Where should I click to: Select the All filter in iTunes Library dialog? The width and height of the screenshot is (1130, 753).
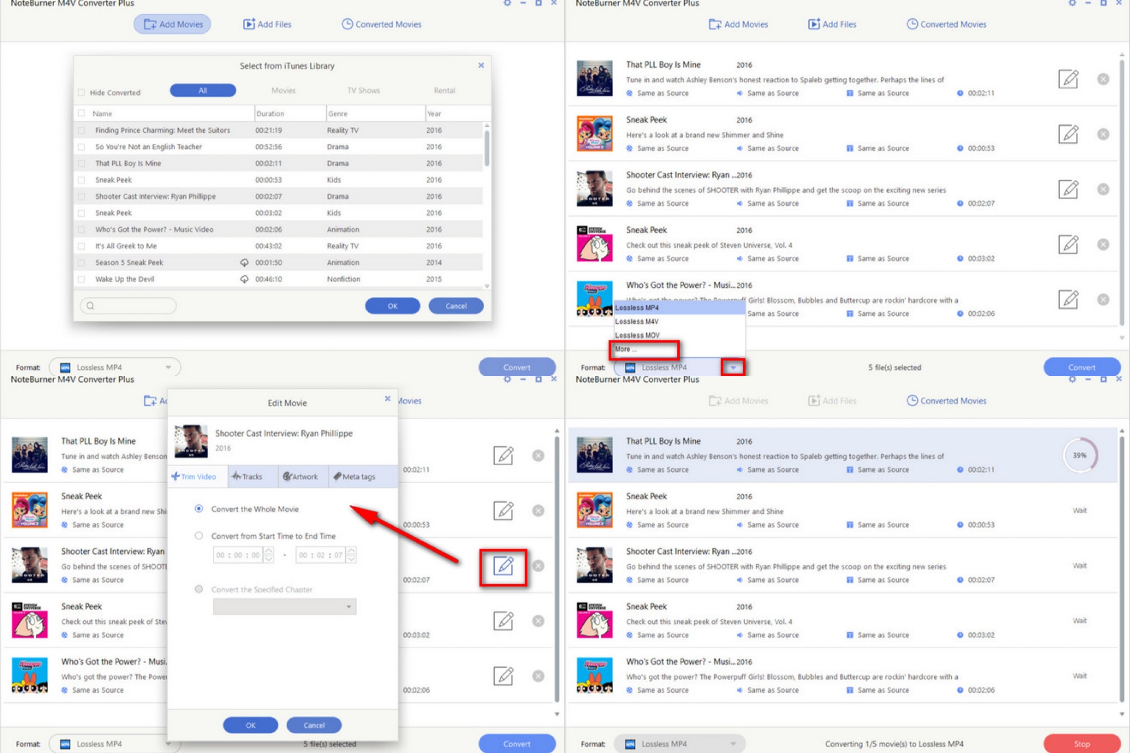point(203,90)
